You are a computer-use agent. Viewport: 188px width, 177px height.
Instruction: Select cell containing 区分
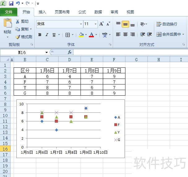click(x=25, y=70)
